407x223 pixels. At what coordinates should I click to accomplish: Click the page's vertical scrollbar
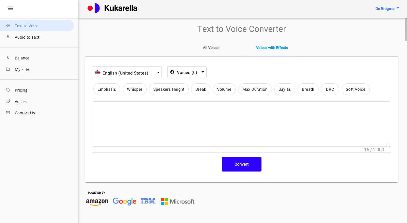click(406, 30)
